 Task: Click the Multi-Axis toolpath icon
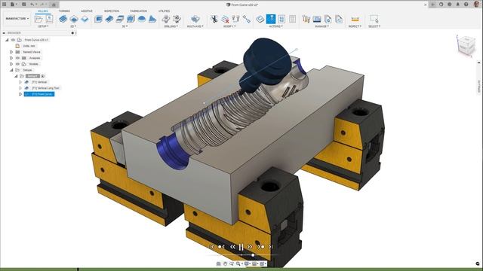pos(195,19)
